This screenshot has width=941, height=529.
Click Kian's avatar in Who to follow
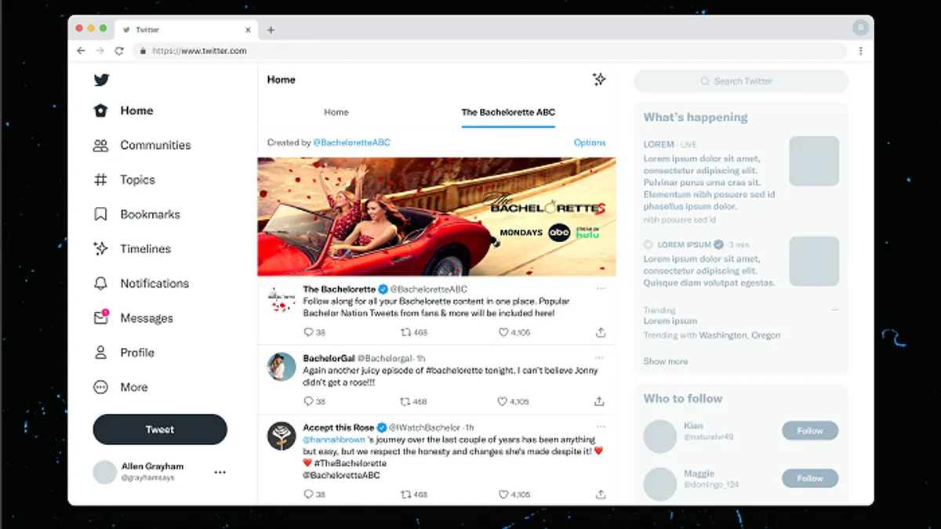pos(660,436)
